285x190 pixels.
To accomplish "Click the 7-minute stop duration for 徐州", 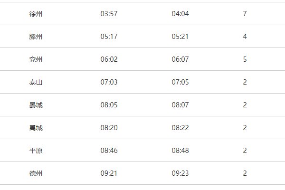I will point(245,14).
